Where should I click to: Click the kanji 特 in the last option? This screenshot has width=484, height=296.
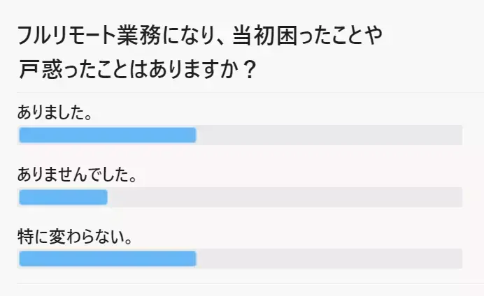tap(25, 237)
